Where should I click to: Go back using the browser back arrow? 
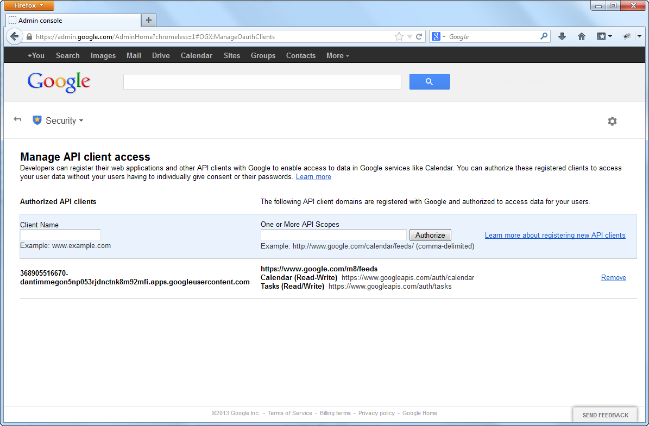[x=14, y=36]
